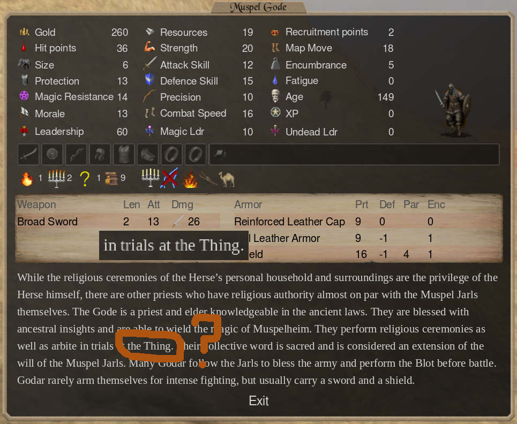Click the Reinforced Leather Cap armor entry
Image resolution: width=517 pixels, height=424 pixels.
(289, 222)
